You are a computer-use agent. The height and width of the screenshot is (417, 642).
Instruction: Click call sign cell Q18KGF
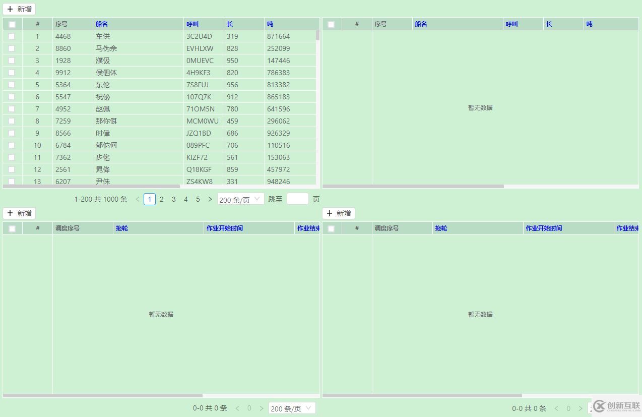click(x=199, y=169)
